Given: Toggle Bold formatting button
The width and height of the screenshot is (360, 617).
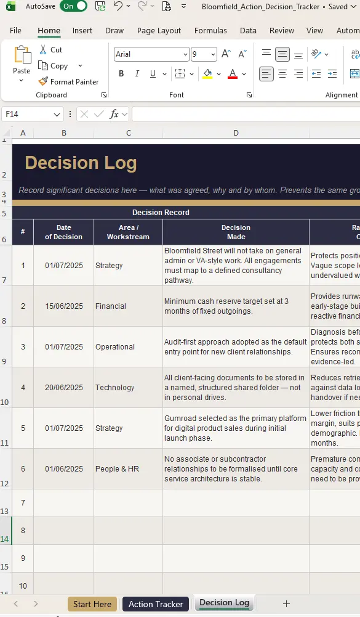Looking at the screenshot, I should [x=121, y=73].
